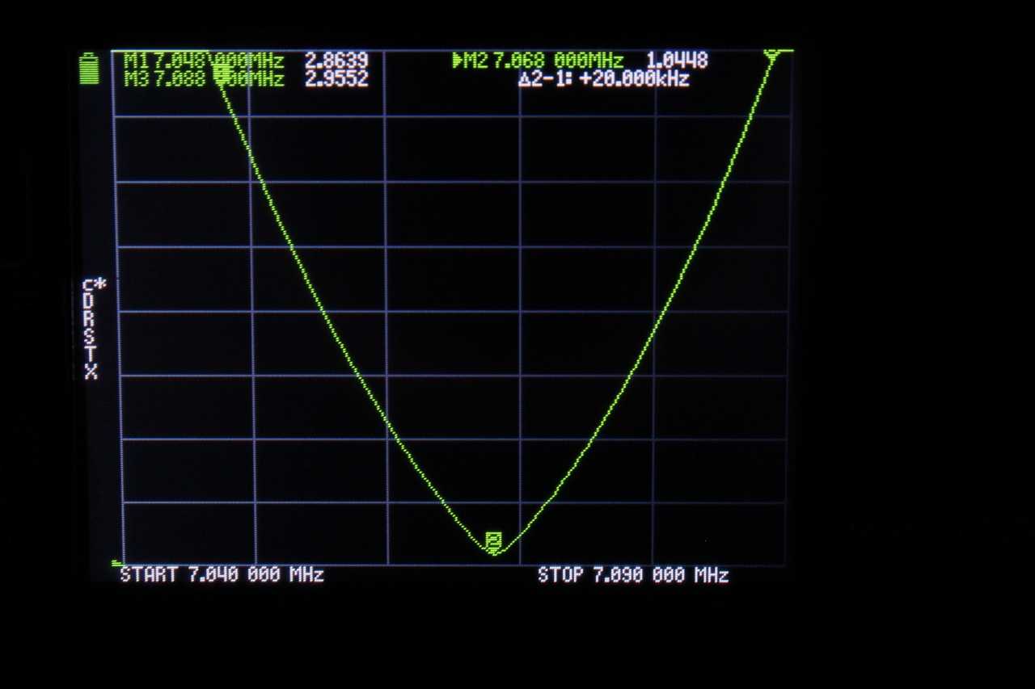Screen dimensions: 1035x689
Task: Tap the Δ2-1 +20.000kHz delta readout
Action: [x=603, y=80]
